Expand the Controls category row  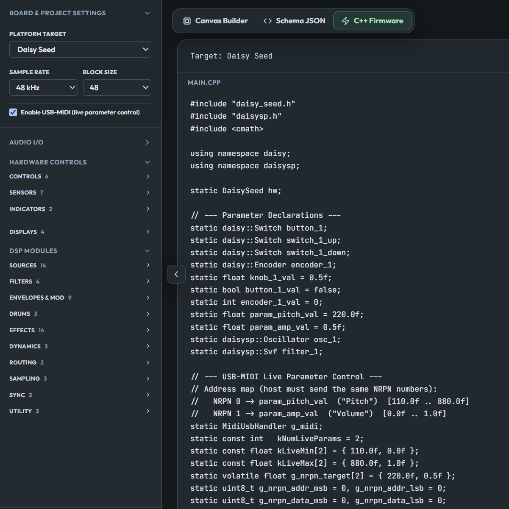pos(80,176)
